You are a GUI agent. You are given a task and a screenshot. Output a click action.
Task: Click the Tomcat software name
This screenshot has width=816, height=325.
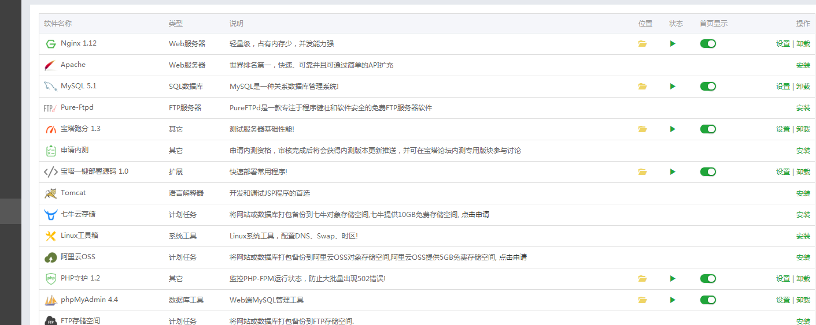(73, 193)
